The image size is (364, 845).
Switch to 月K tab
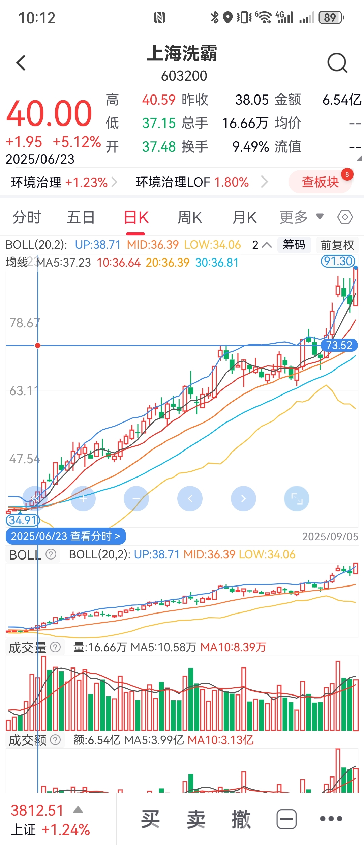pos(244,217)
